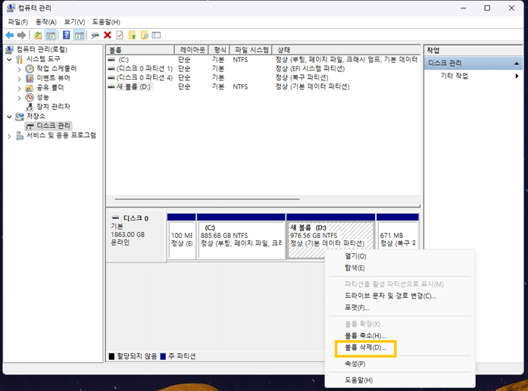Screen dimensions: 528x391
Task: Collapse the 디스크 관리 actions header arrow
Action: [x=517, y=64]
